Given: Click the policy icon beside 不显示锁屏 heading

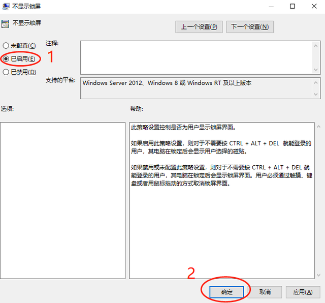Looking at the screenshot, I should tap(5, 24).
